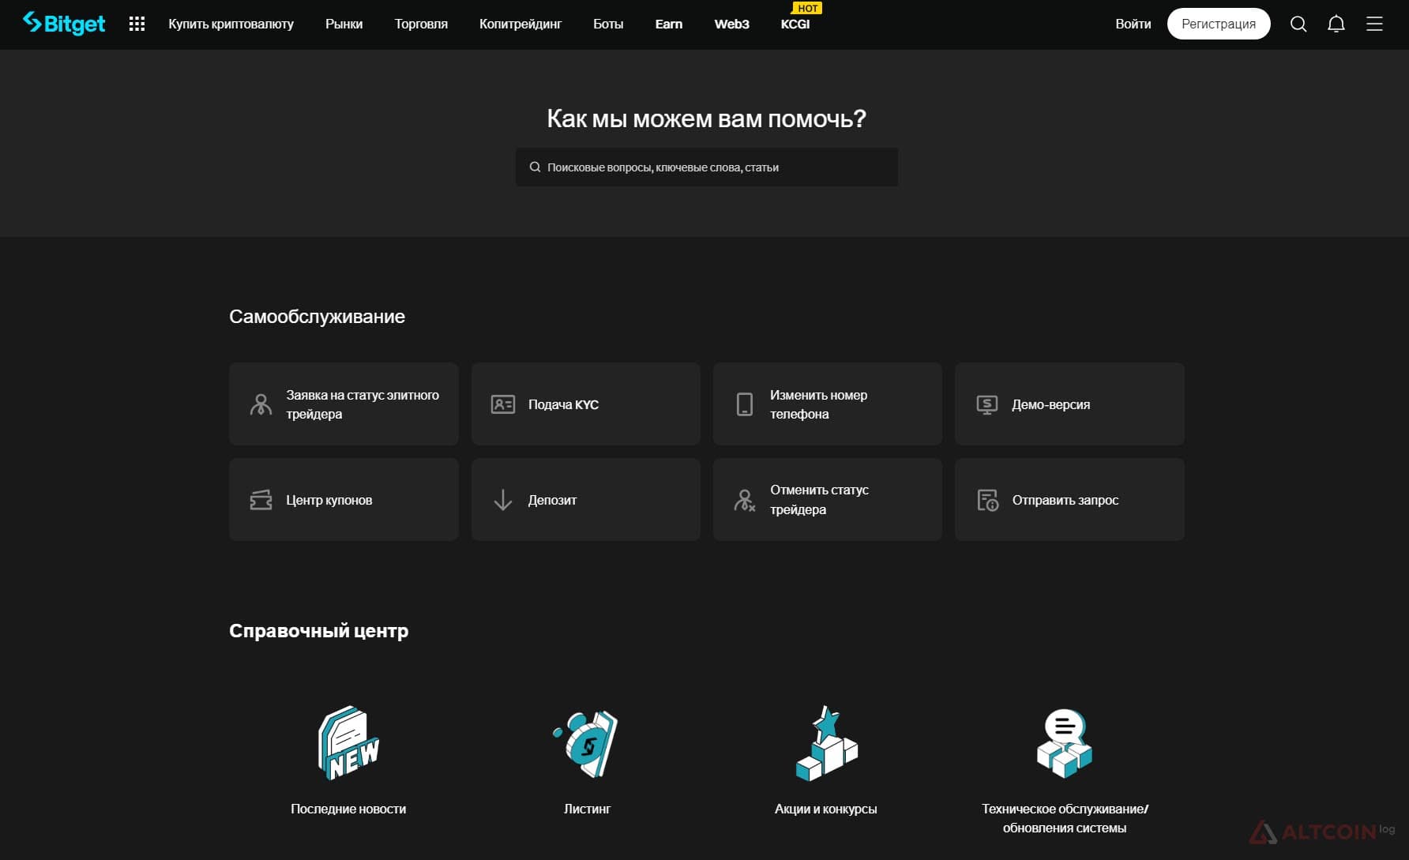Open the Рынки menu item
This screenshot has width=1409, height=860.
click(x=344, y=24)
